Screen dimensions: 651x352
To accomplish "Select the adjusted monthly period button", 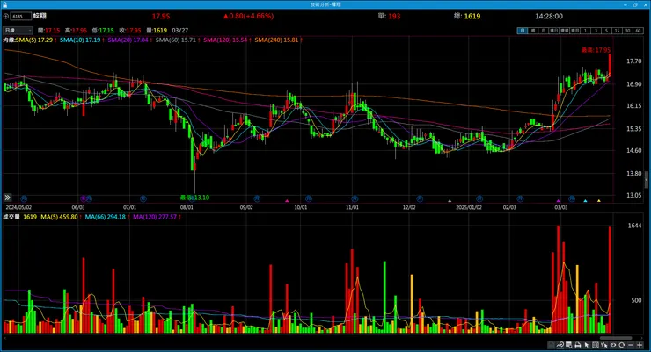I will pyautogui.click(x=574, y=31).
